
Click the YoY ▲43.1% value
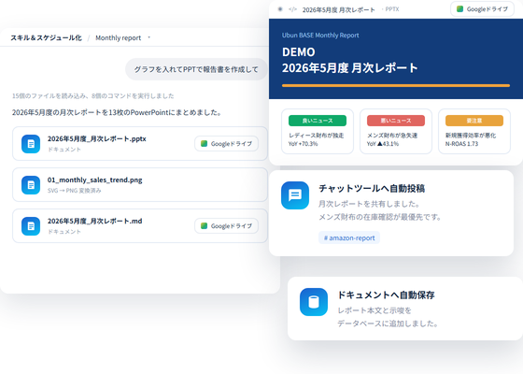tap(383, 144)
